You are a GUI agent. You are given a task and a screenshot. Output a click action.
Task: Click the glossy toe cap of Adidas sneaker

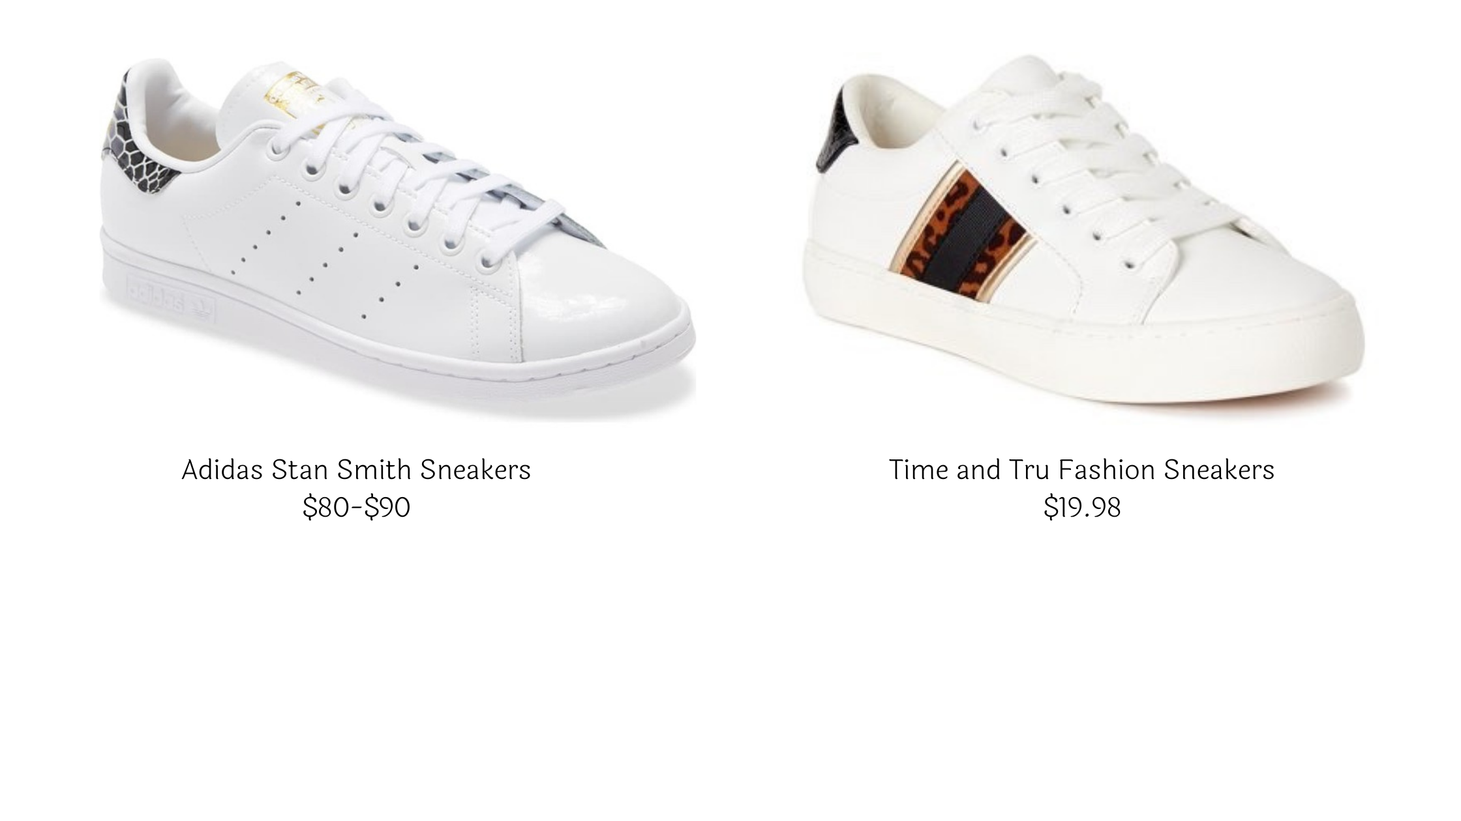pyautogui.click(x=600, y=306)
